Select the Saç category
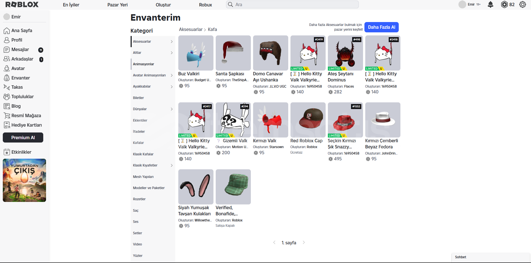The height and width of the screenshot is (263, 531). (153, 211)
